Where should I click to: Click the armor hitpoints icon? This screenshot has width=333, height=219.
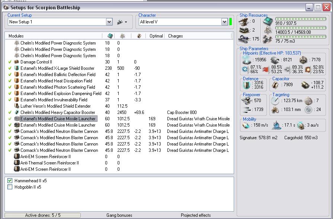click(x=275, y=60)
